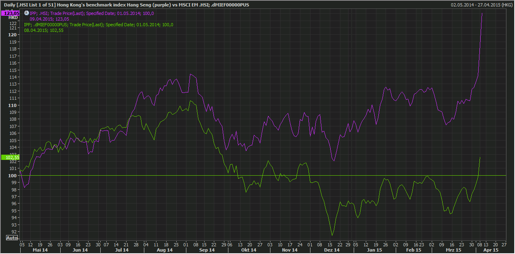Image resolution: width=515 pixels, height=254 pixels.
Task: Click the chart title 'Daily [.HSI List 1 of 51]'
Action: 31,5
